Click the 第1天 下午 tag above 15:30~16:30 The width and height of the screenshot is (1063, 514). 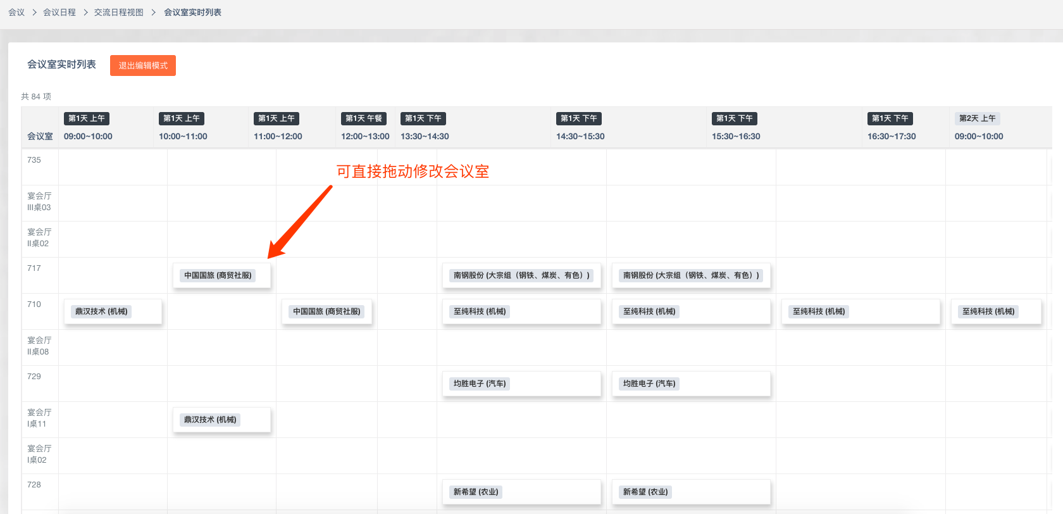(x=735, y=118)
